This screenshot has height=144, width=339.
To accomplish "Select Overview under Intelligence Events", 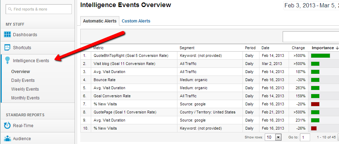I will (20, 72).
